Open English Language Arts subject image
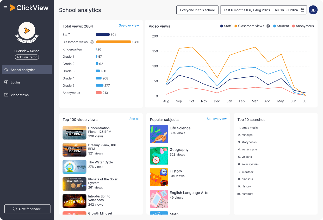The width and height of the screenshot is (323, 220). point(159,199)
